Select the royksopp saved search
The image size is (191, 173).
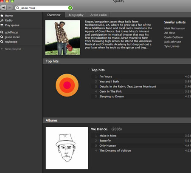[x=11, y=42]
